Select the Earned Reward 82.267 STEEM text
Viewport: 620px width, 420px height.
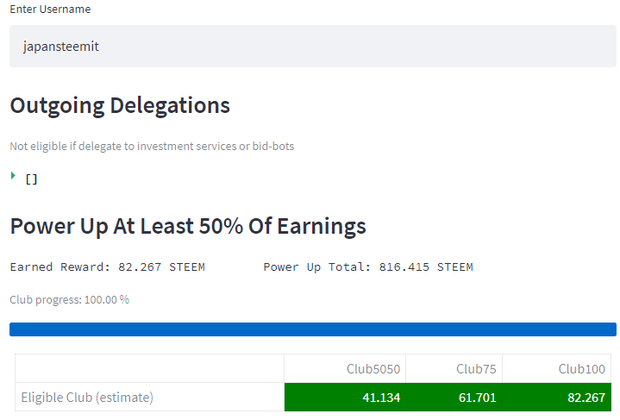[x=107, y=267]
